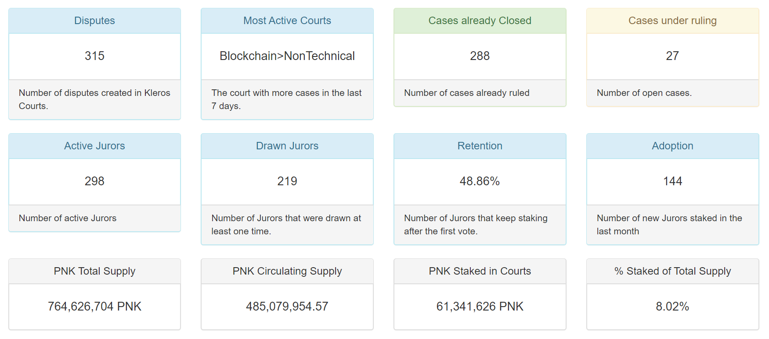Click the Retention card header
769x339 pixels.
pyautogui.click(x=480, y=146)
